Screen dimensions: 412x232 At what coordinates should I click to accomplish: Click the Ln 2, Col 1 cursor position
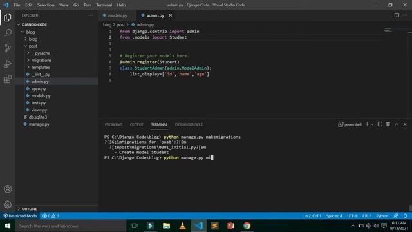tap(312, 216)
